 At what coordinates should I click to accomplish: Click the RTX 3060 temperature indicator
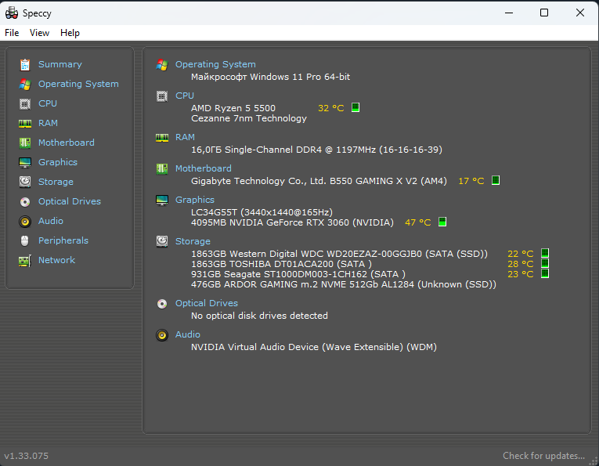tap(442, 222)
